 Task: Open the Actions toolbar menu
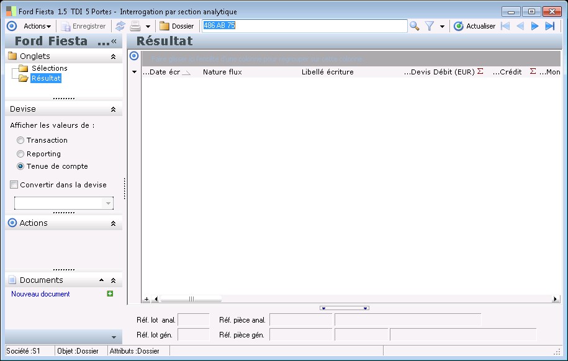pos(37,26)
